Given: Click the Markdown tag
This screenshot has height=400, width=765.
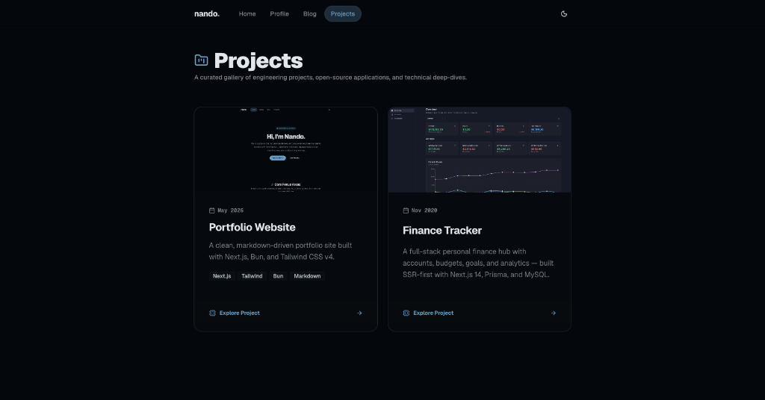Looking at the screenshot, I should (307, 276).
